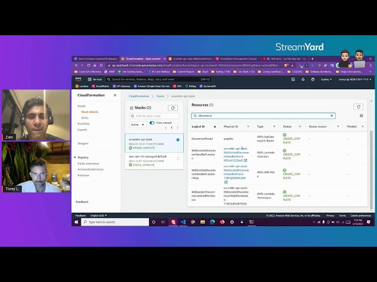
Task: Go back in browser history
Action: click(x=76, y=65)
